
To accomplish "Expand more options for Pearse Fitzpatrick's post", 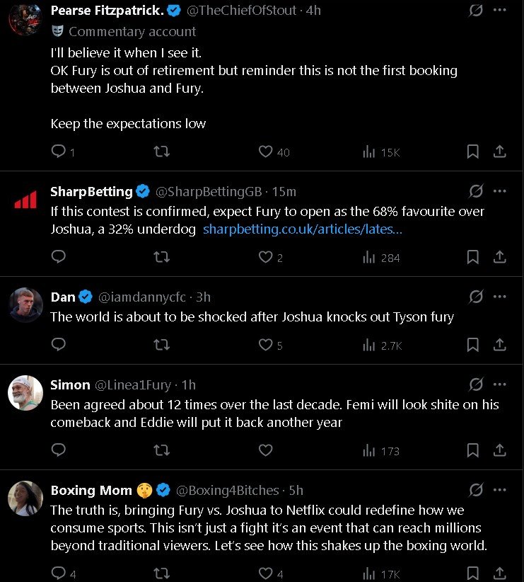I will [500, 11].
